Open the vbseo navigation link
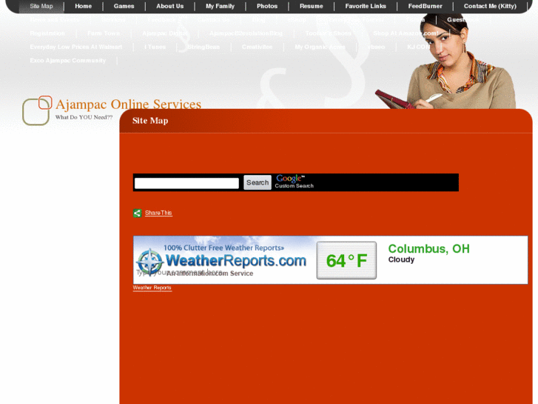538x404 pixels. [376, 47]
